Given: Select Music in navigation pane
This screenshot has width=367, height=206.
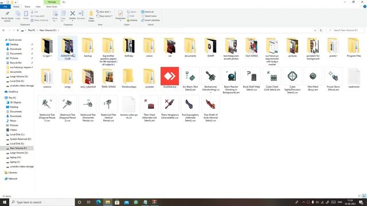Looking at the screenshot, I should coord(13,121).
